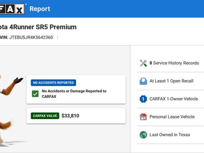Select CARFAX 1-Owner Vehicle row
This screenshot has height=153, width=204.
(x=171, y=99)
